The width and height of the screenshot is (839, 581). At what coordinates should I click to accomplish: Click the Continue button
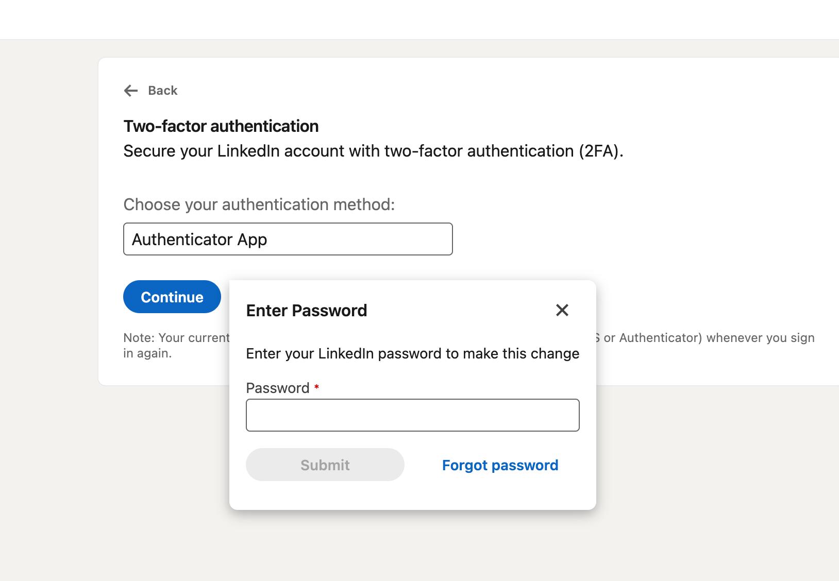172,297
